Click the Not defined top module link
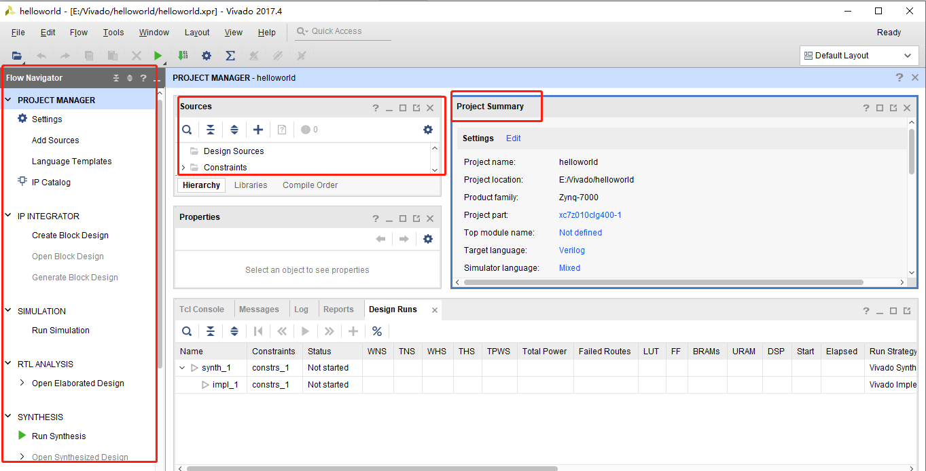The height and width of the screenshot is (471, 926). [x=580, y=233]
